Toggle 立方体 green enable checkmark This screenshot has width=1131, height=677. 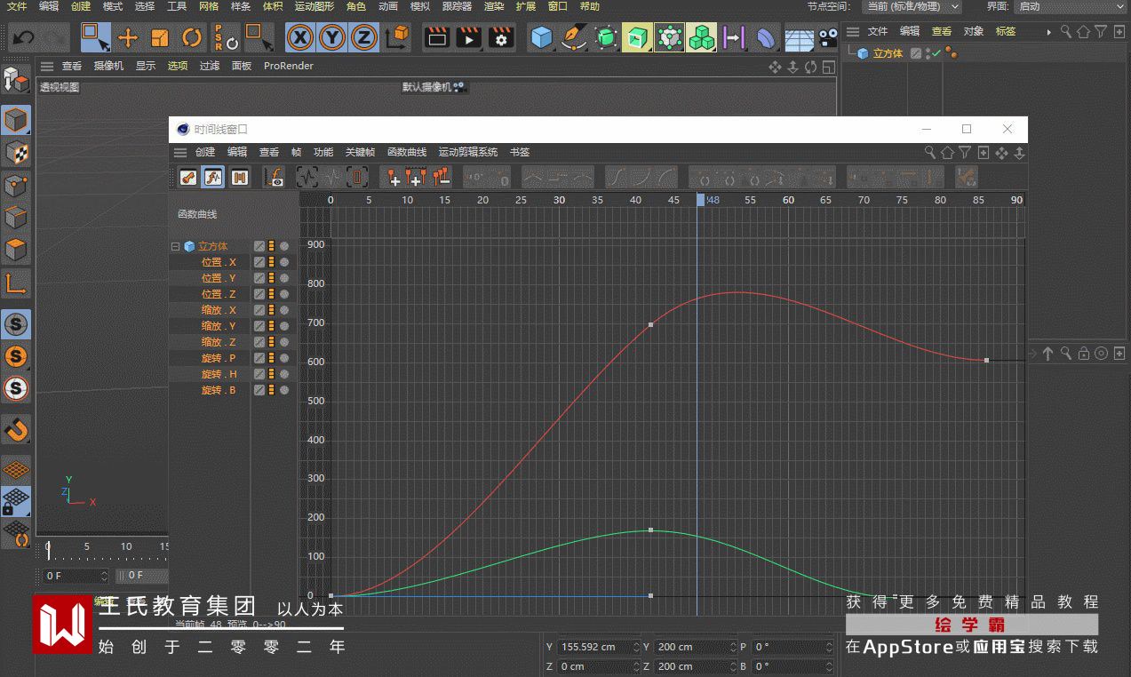tap(936, 53)
